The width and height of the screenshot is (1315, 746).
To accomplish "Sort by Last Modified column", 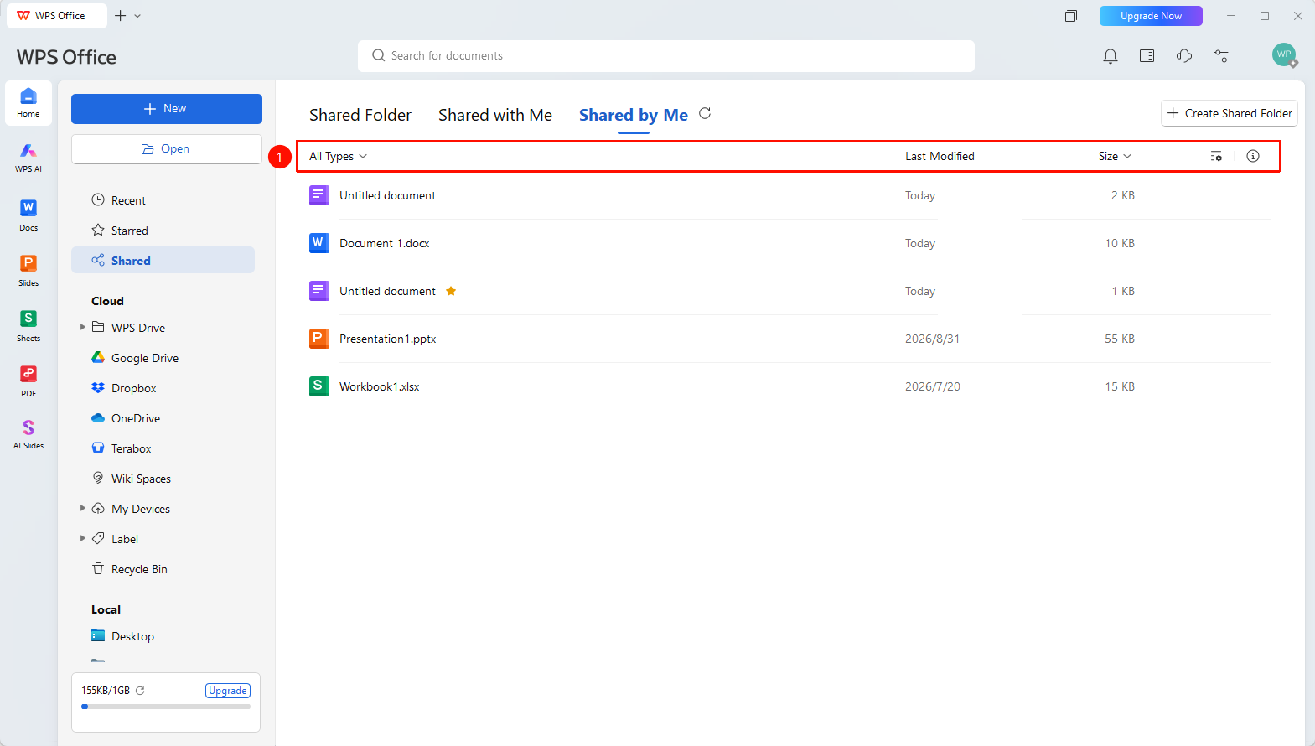I will (940, 156).
